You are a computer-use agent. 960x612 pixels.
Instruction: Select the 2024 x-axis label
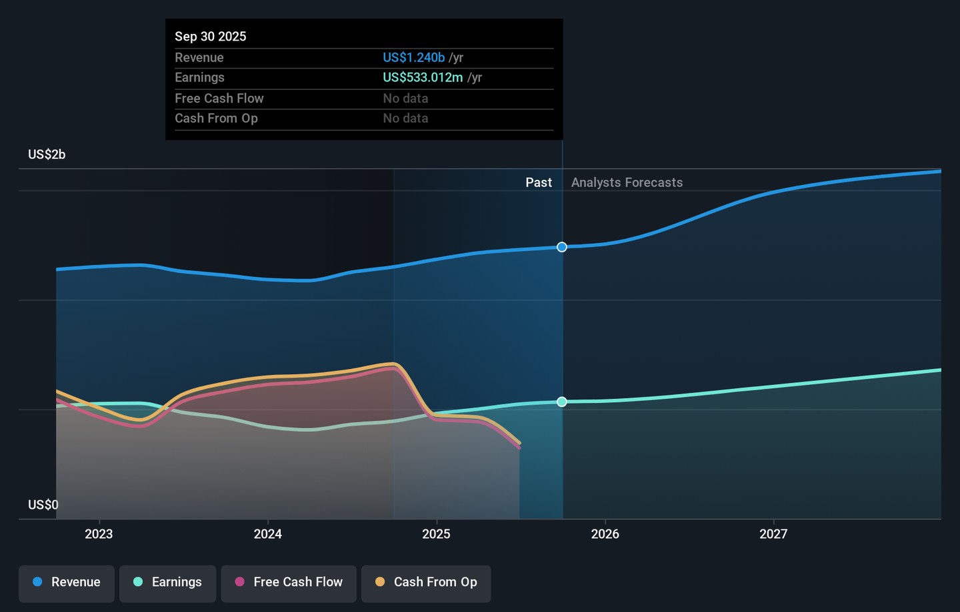267,534
